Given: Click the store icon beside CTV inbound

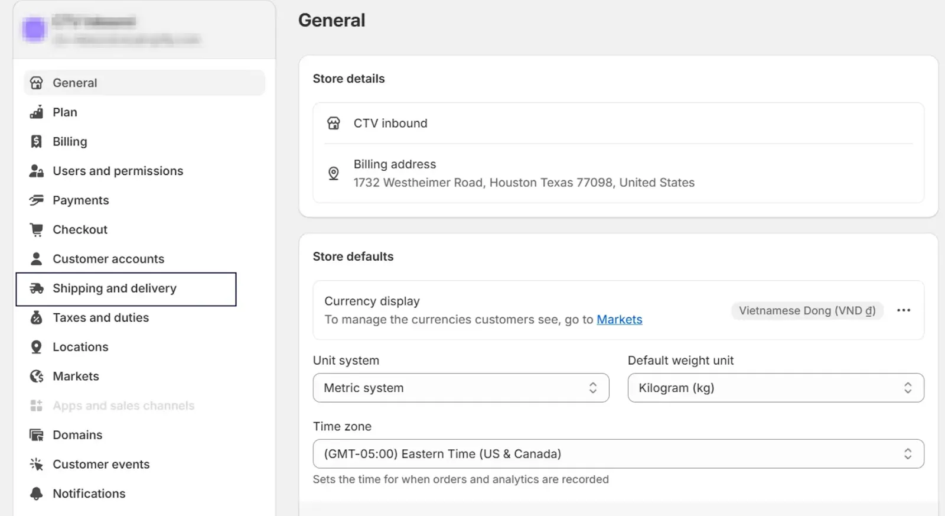Looking at the screenshot, I should tap(334, 123).
